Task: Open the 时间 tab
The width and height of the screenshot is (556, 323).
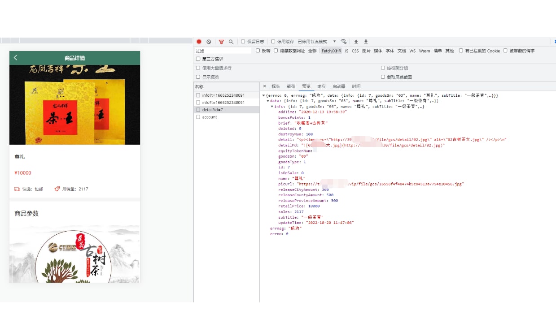Action: pyautogui.click(x=356, y=86)
